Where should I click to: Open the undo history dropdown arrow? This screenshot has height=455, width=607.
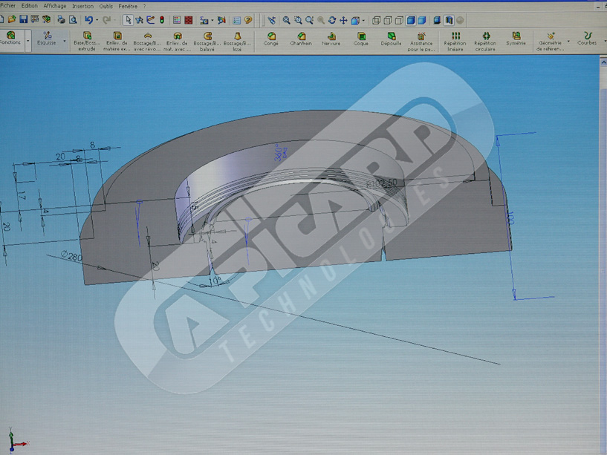pyautogui.click(x=97, y=20)
